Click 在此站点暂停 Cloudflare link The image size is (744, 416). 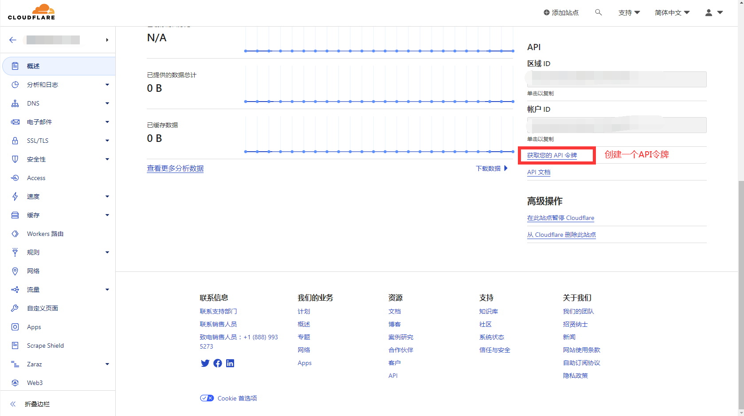pos(560,218)
